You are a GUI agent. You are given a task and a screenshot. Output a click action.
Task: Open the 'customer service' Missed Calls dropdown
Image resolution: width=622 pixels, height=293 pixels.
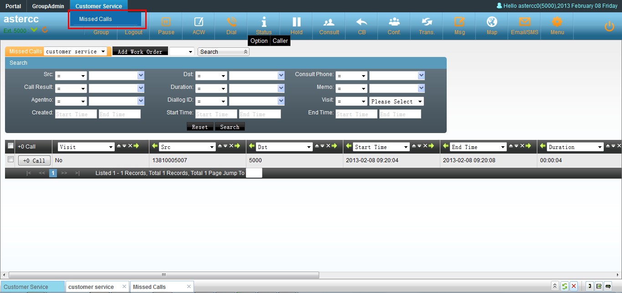[76, 51]
